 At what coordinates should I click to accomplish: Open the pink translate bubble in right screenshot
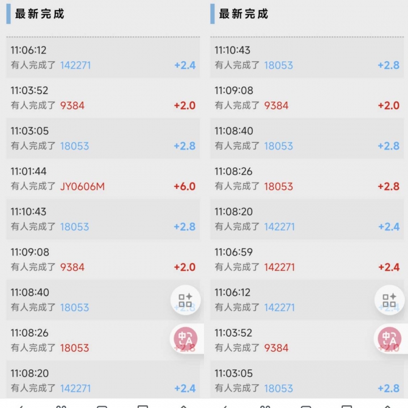coord(389,338)
